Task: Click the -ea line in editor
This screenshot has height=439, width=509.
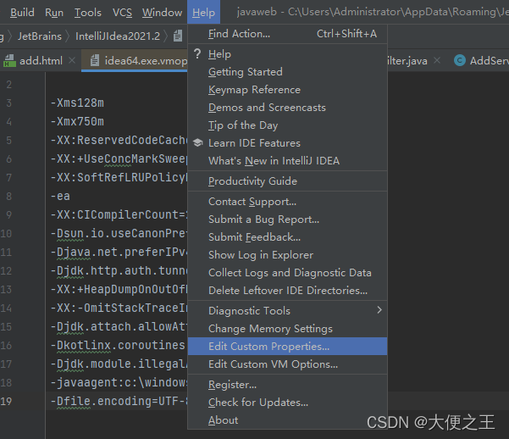Action: 60,197
